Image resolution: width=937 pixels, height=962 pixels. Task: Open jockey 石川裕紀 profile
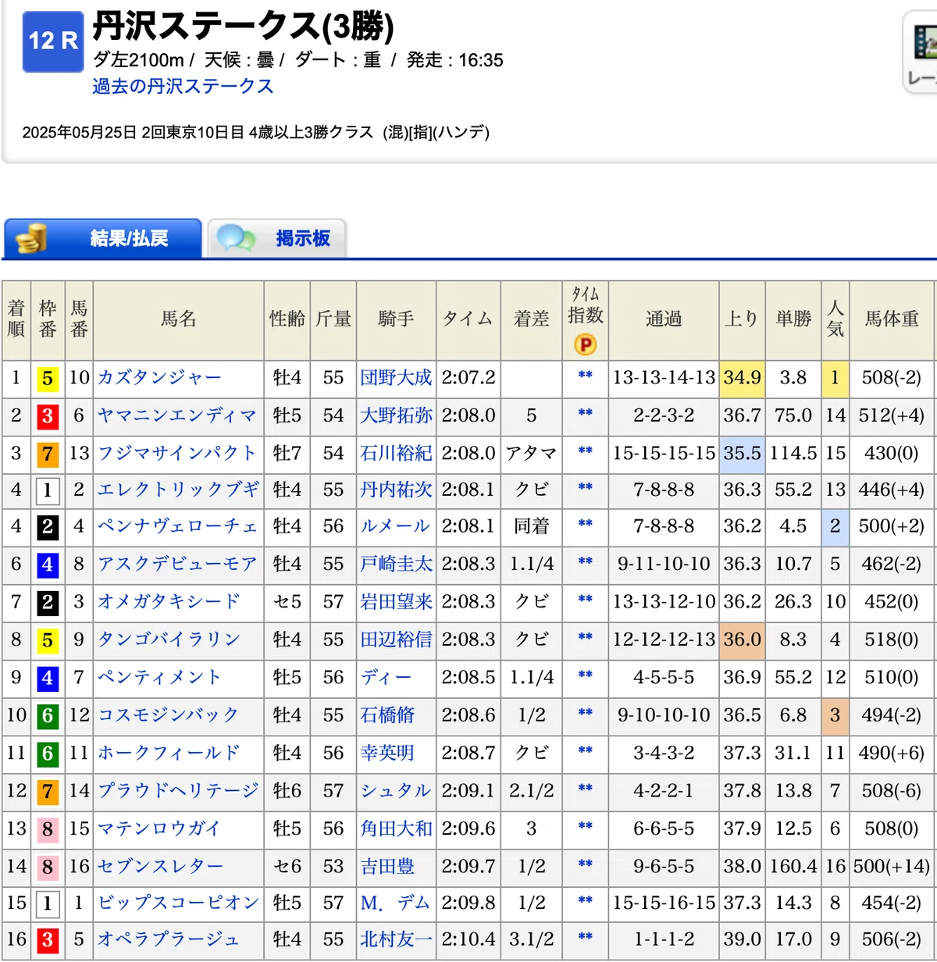click(x=396, y=453)
